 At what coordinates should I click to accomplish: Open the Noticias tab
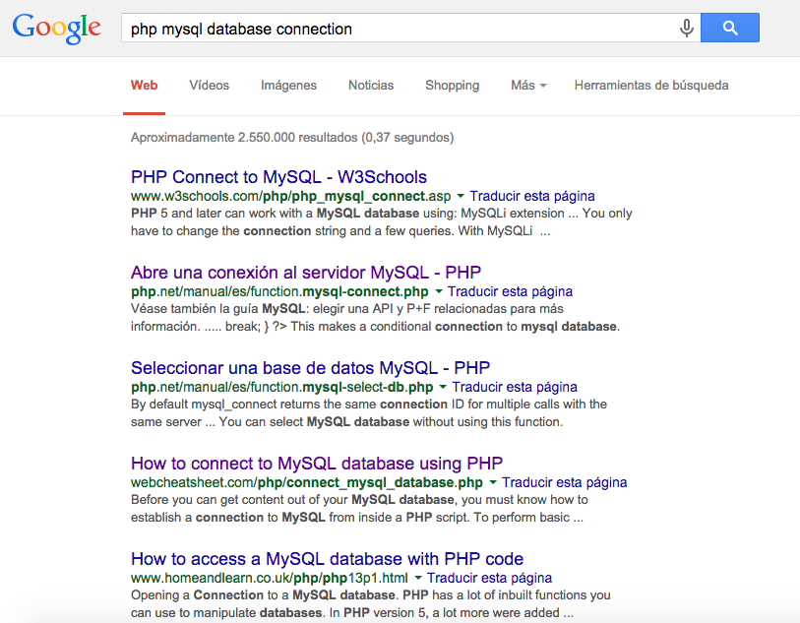point(371,86)
